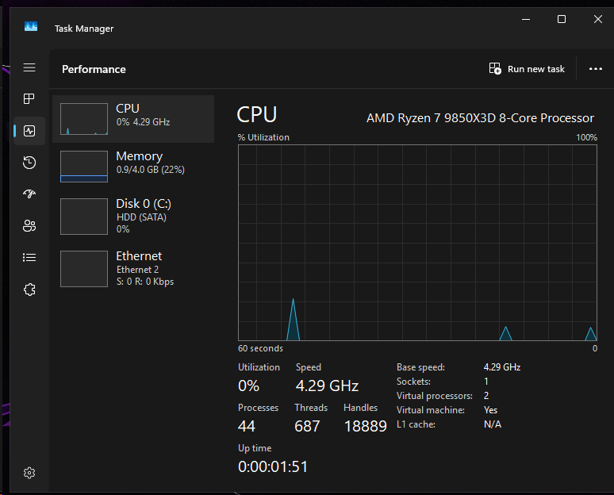Screen dimensions: 614x495
Task: Click the S: 0 R: 0 Kbps text
Action: [x=145, y=282]
